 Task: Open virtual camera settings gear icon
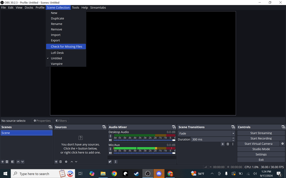point(282,144)
